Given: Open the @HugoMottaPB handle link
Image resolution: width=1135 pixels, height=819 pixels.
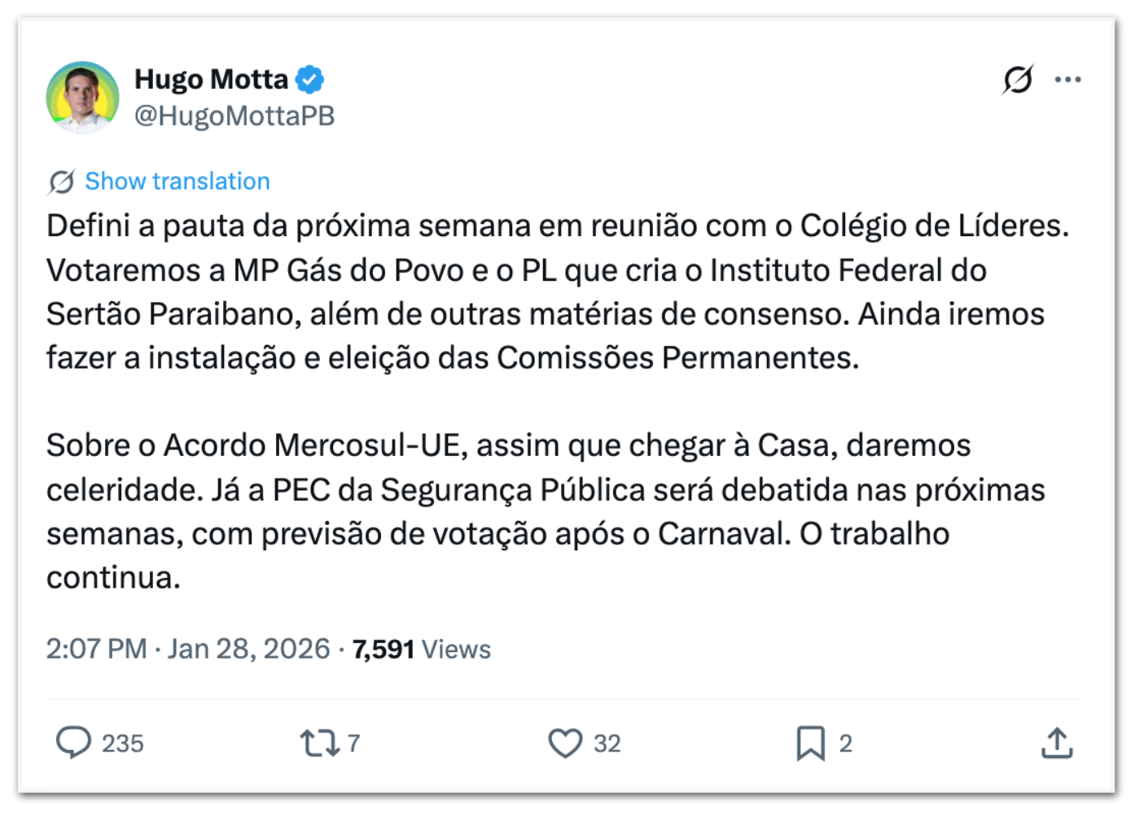Looking at the screenshot, I should tap(234, 116).
